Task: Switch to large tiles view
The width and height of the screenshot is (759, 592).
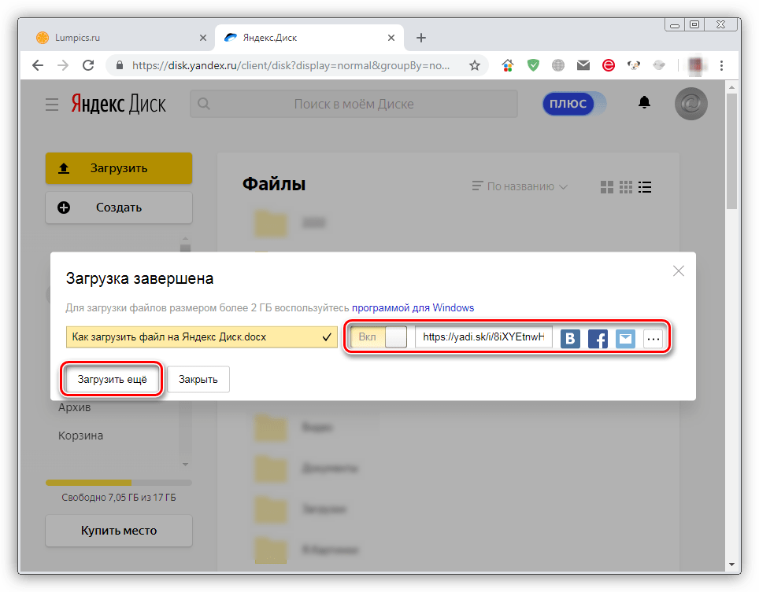Action: tap(606, 187)
